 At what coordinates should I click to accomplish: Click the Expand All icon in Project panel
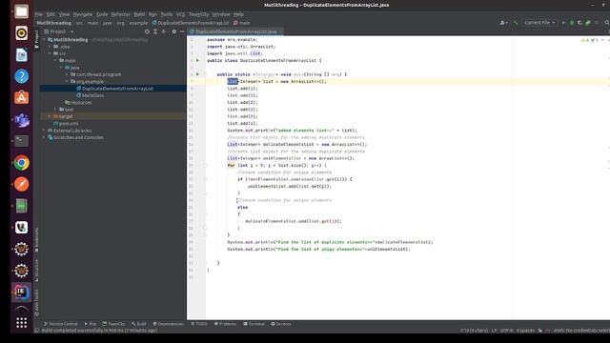point(155,31)
